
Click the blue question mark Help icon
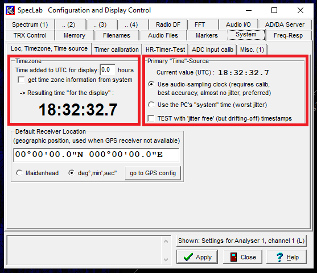coord(279,257)
